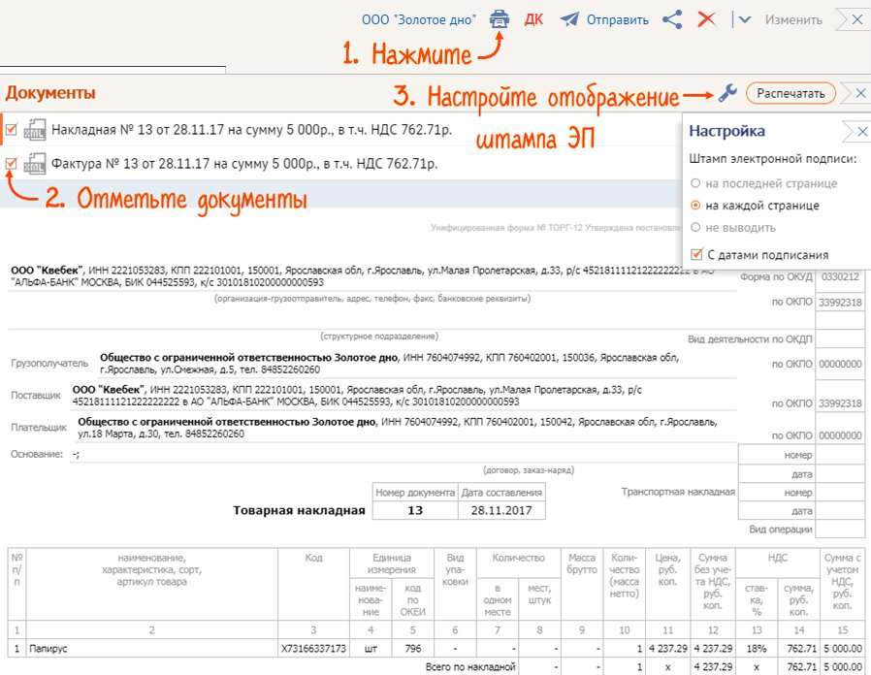Click the Плательщик label

(39, 428)
